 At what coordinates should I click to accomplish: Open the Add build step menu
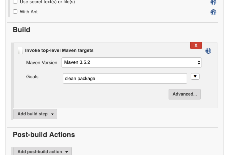[x=35, y=114]
